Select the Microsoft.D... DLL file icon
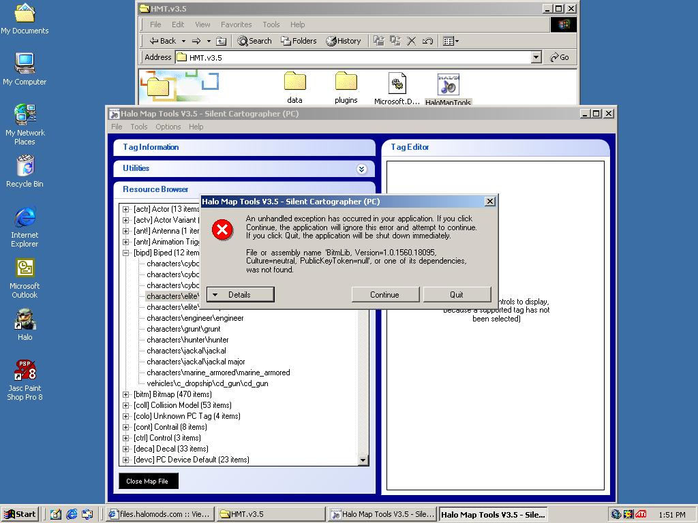The image size is (698, 523). [x=397, y=88]
